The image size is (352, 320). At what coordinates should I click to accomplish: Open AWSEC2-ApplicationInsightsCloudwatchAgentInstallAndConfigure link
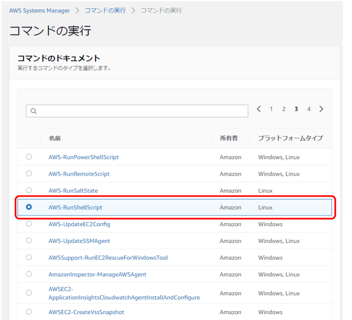pyautogui.click(x=124, y=293)
